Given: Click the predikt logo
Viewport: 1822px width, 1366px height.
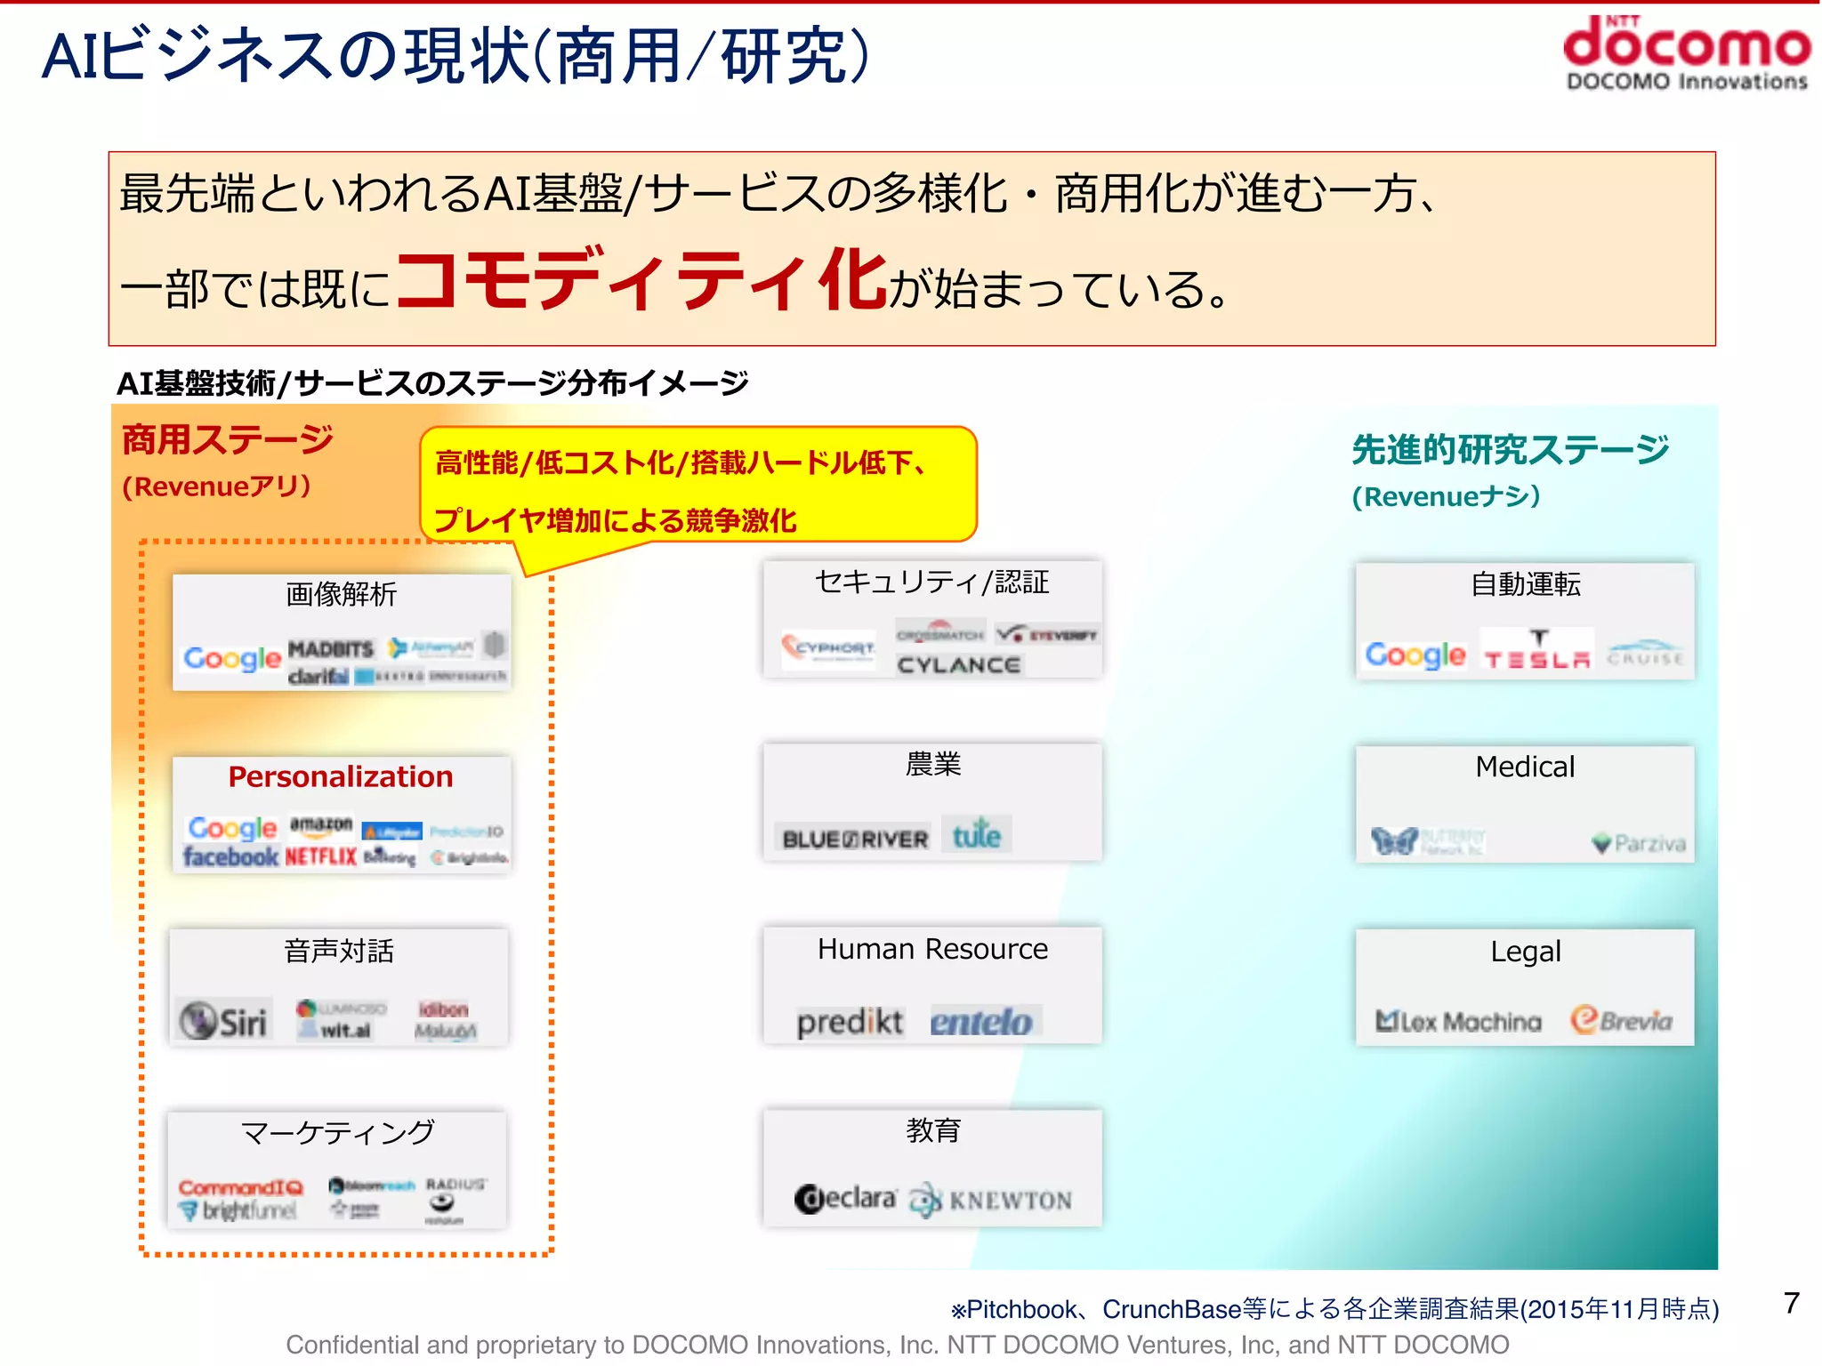Looking at the screenshot, I should pos(850,1023).
